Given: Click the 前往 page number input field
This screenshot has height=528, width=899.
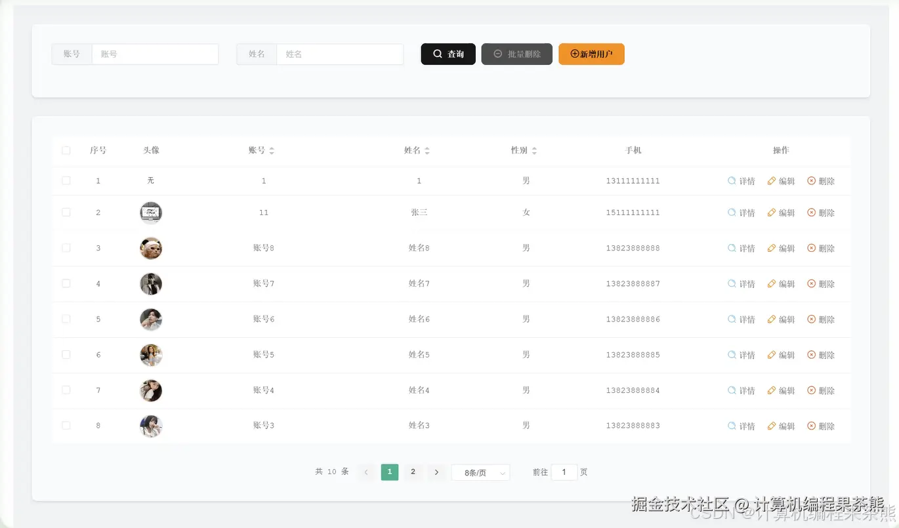Looking at the screenshot, I should [x=563, y=472].
